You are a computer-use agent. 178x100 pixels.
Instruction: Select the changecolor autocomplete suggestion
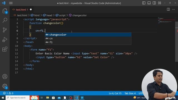(88, 35)
